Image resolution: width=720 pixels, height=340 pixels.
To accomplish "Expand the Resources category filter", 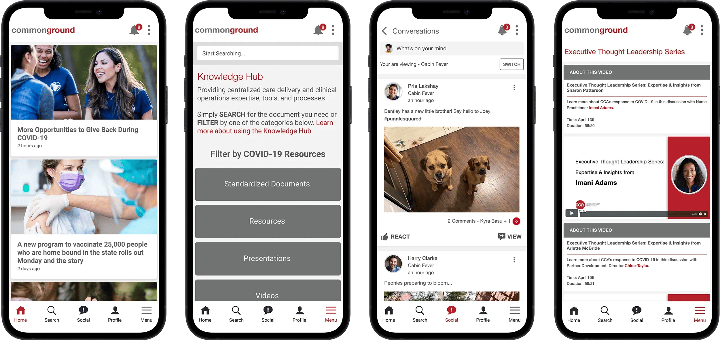I will point(267,221).
